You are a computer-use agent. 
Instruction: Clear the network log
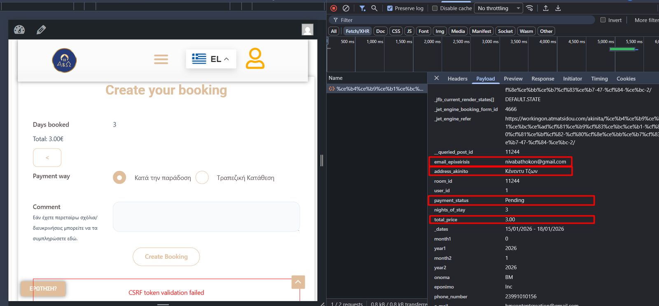pos(346,8)
